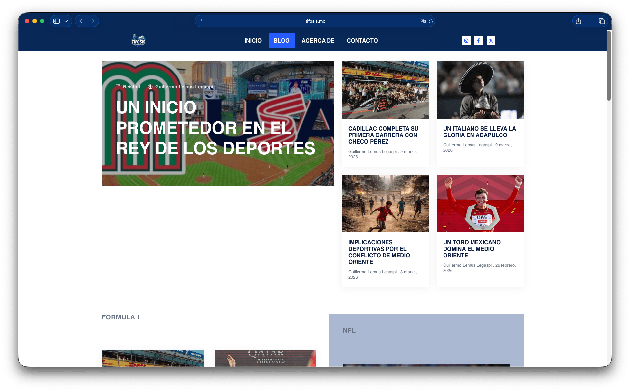Click the Beisbol category icon on hero

(118, 87)
